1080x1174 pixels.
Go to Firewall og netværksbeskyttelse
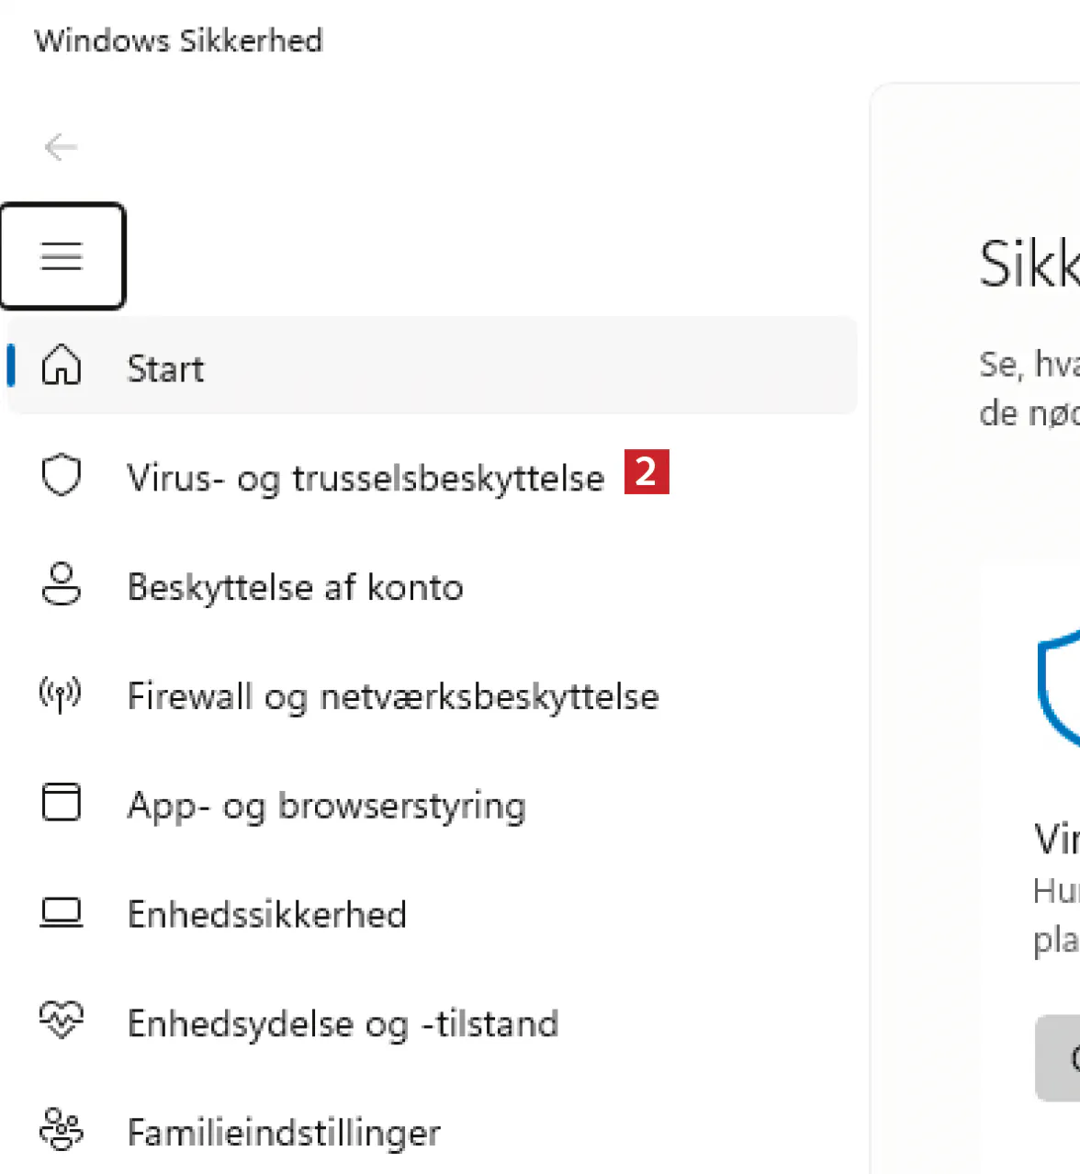click(393, 697)
